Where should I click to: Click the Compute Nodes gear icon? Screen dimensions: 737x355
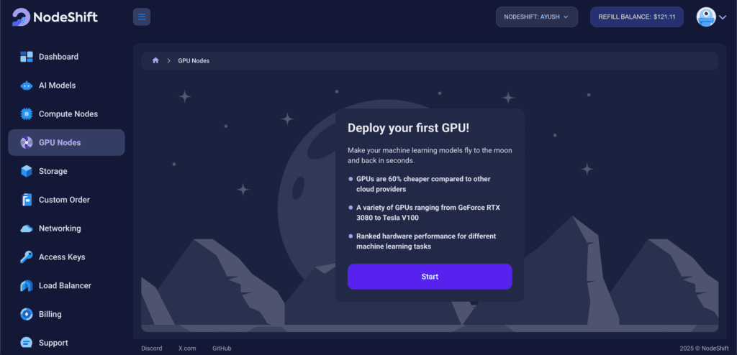pyautogui.click(x=27, y=114)
